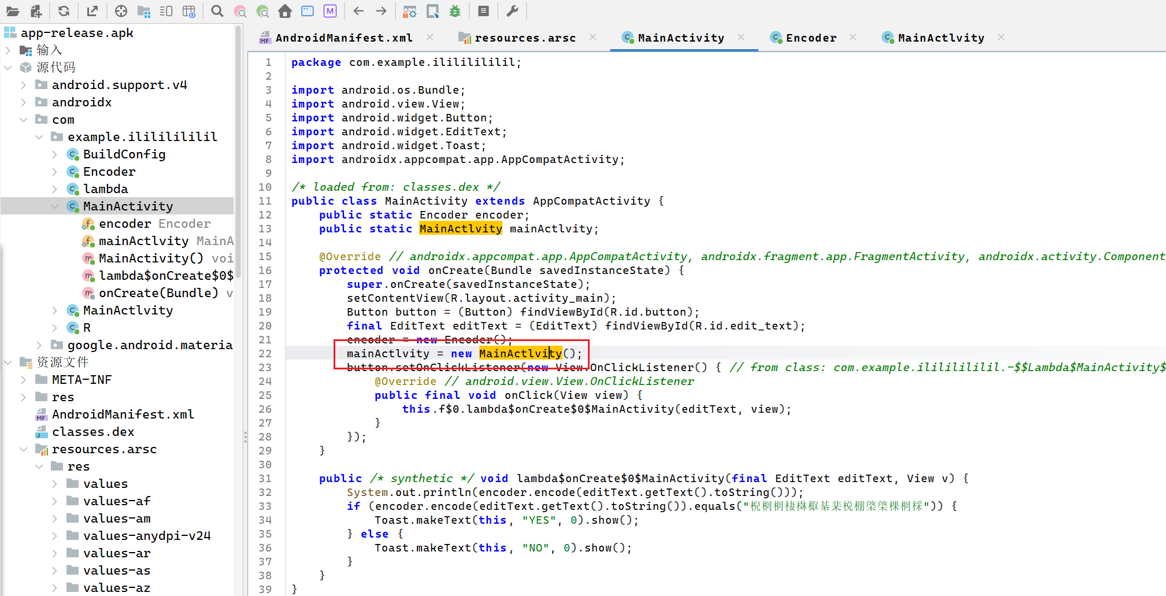Image resolution: width=1166 pixels, height=596 pixels.
Task: Toggle sync with editor crosshair button
Action: [x=121, y=11]
